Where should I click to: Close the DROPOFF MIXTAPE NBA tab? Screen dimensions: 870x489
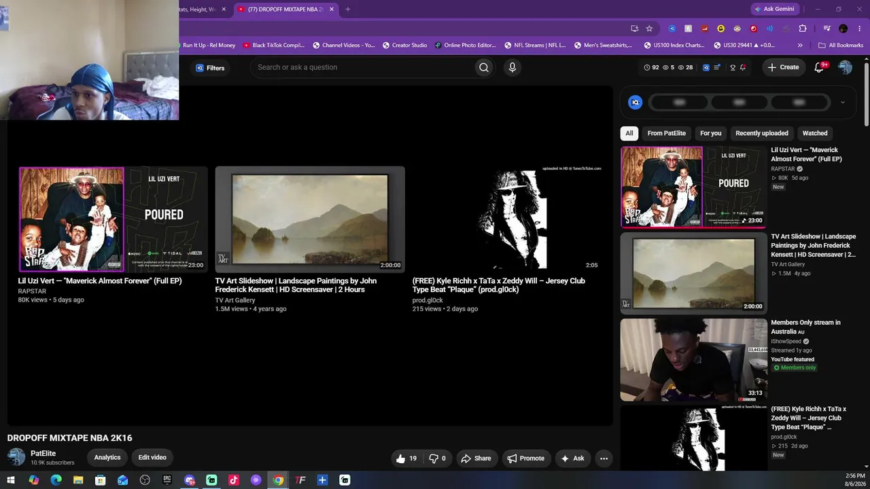coord(332,10)
